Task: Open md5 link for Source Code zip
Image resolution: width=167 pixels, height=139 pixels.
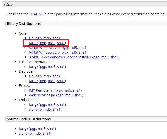Action: point(37,133)
